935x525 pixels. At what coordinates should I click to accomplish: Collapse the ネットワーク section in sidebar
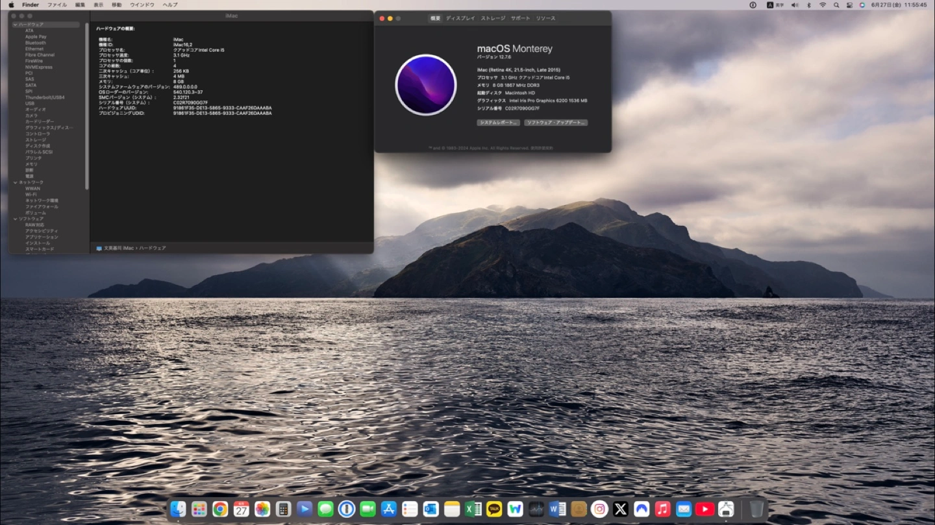click(15, 182)
